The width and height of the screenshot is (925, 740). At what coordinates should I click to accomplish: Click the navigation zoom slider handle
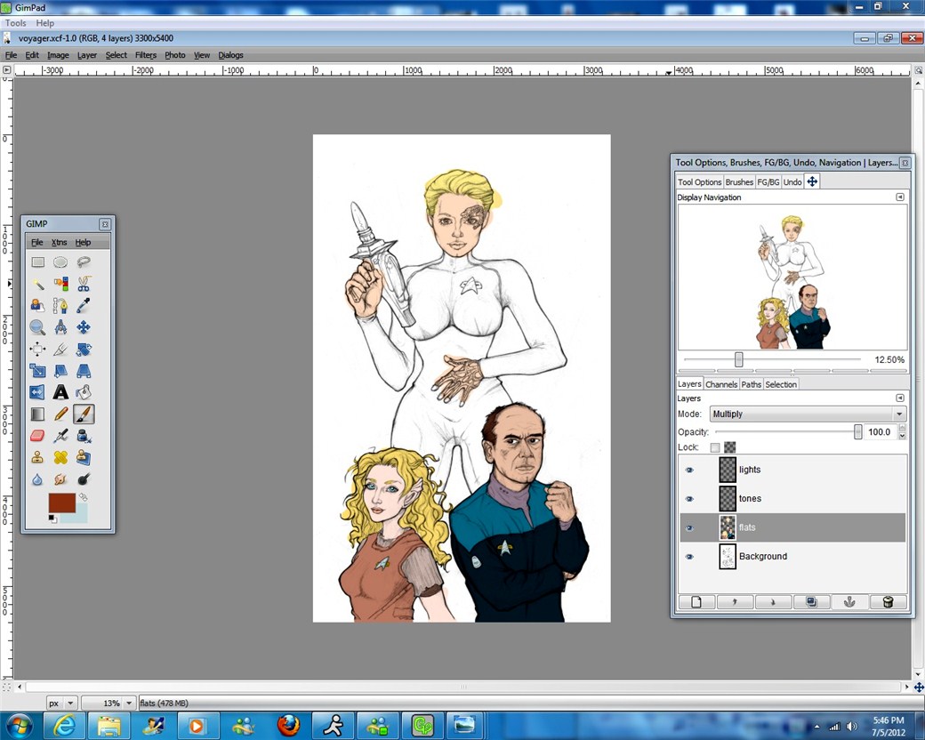[x=738, y=359]
